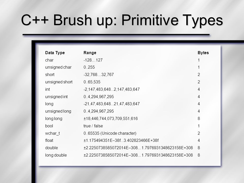
Task: Click the range "-32,768…32,767"
Action: point(99,75)
